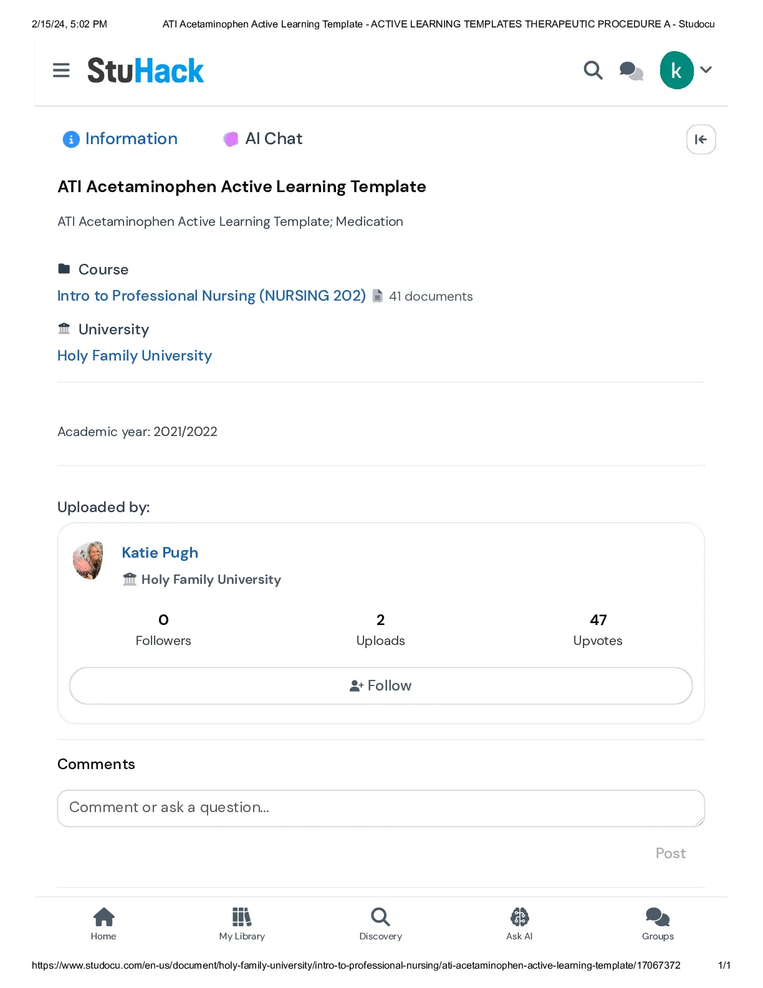Open My Library from bottom navigation
The width and height of the screenshot is (763, 988).
tap(242, 924)
